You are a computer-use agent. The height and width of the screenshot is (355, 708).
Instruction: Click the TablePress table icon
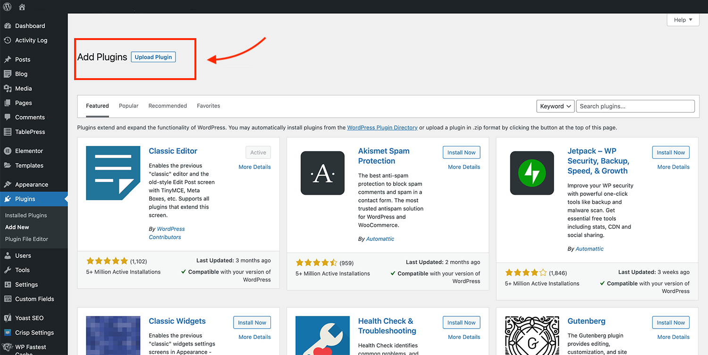click(8, 132)
